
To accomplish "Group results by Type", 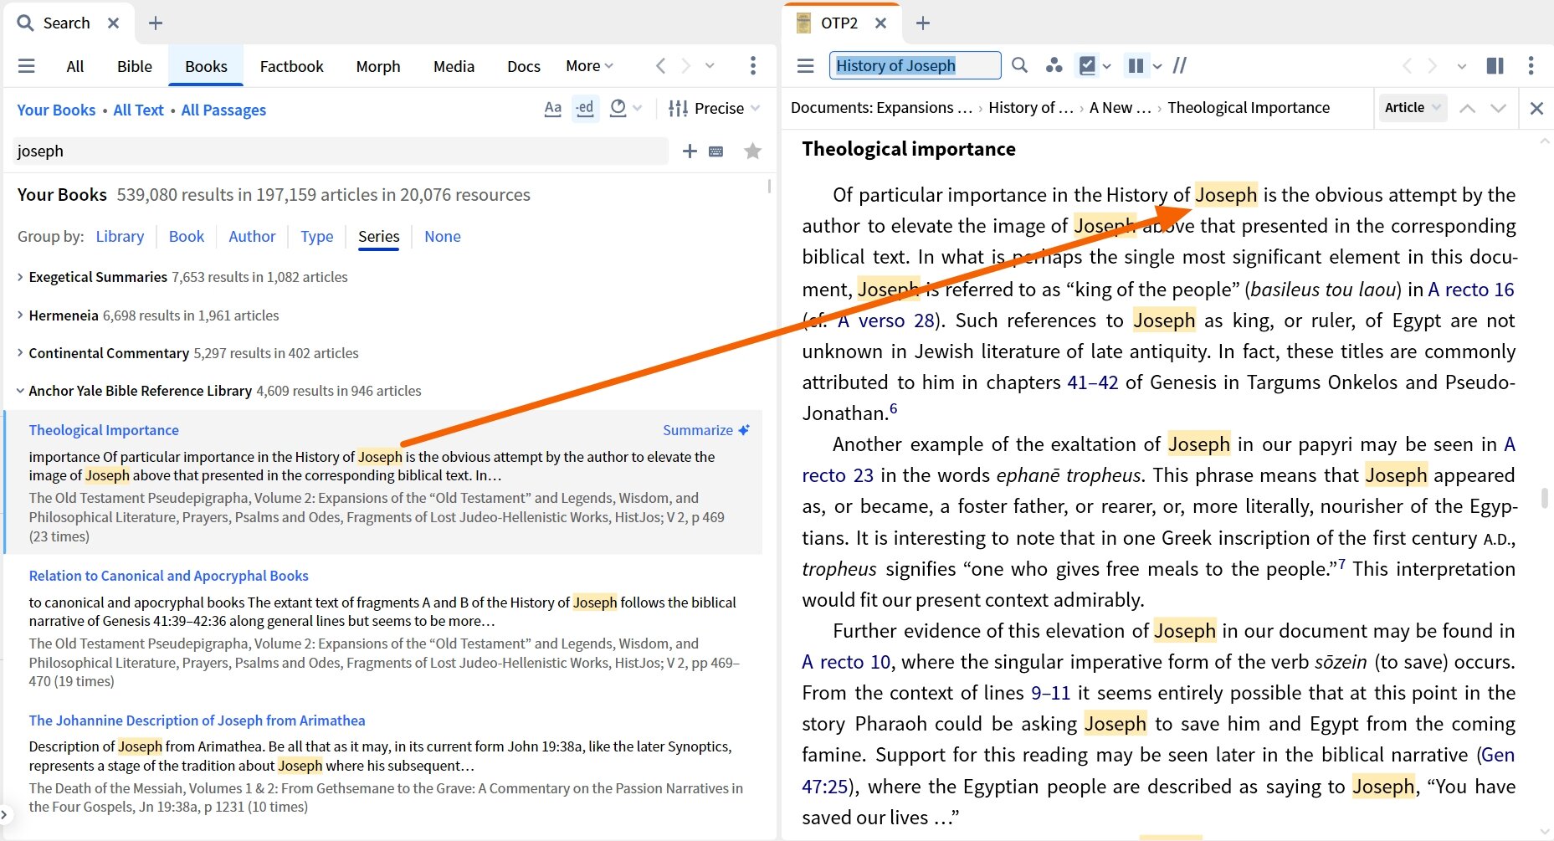I will pyautogui.click(x=317, y=237).
